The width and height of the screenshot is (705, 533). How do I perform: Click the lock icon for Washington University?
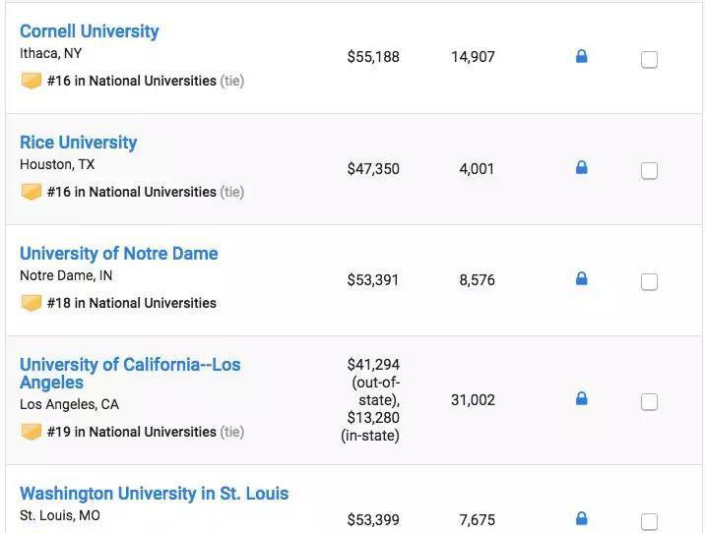(581, 518)
